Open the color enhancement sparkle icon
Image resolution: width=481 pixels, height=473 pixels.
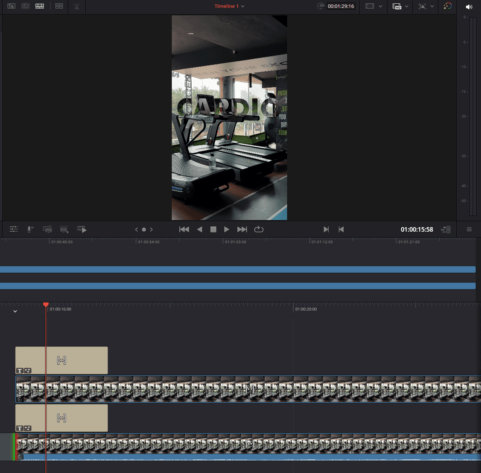click(x=447, y=6)
